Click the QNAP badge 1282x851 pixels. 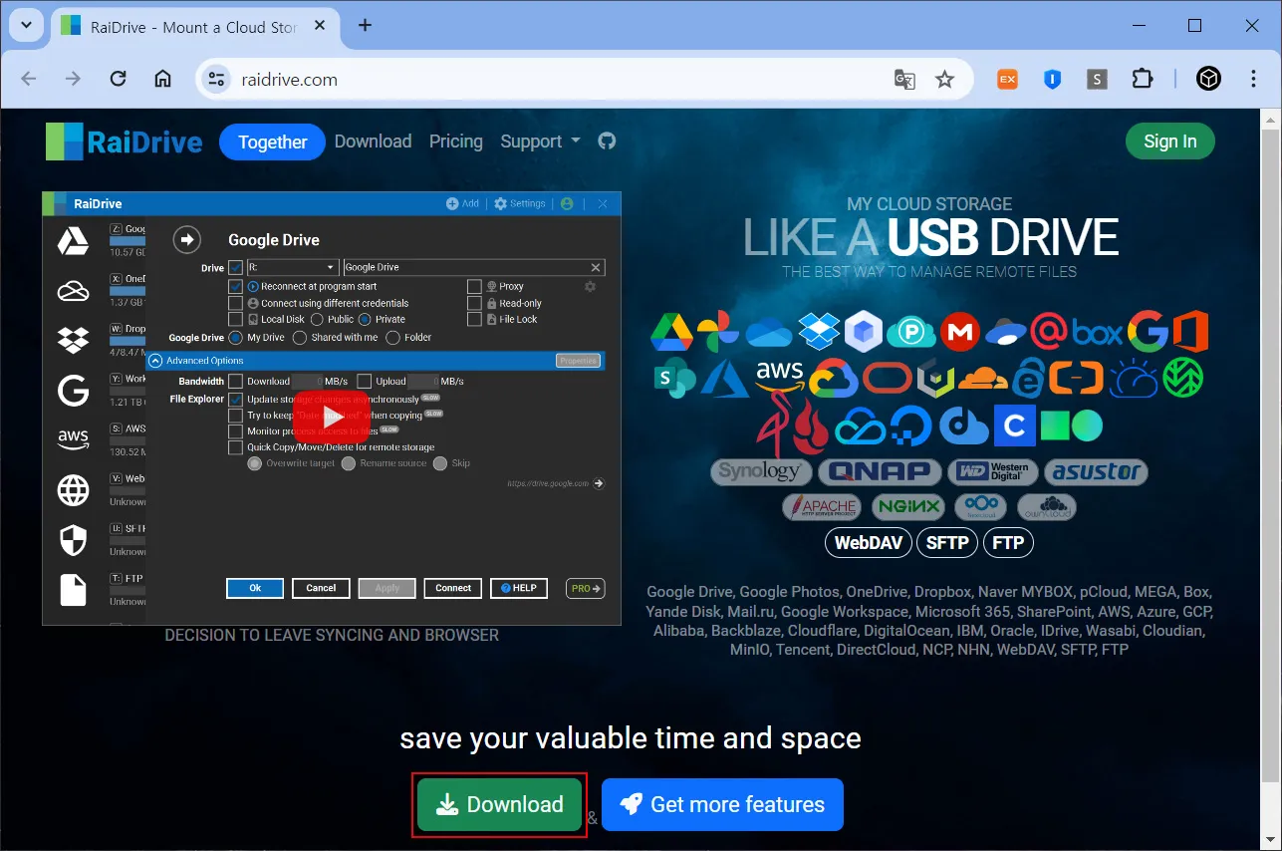click(x=879, y=471)
